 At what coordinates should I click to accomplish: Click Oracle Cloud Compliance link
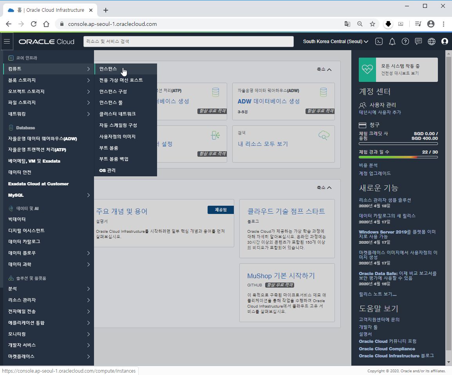(x=387, y=349)
